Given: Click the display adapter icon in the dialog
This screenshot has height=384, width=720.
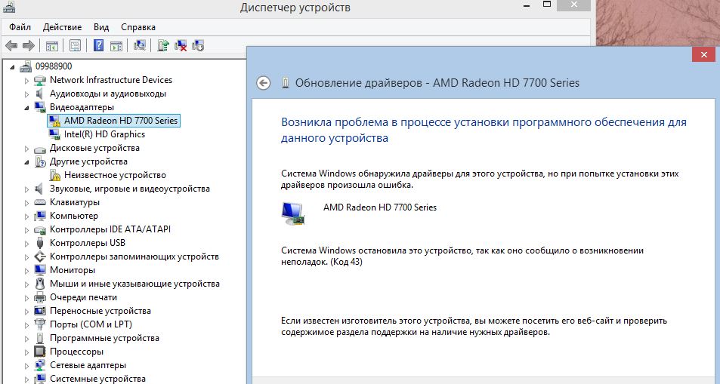Looking at the screenshot, I should [293, 213].
